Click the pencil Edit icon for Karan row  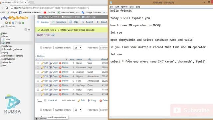(x=42, y=63)
